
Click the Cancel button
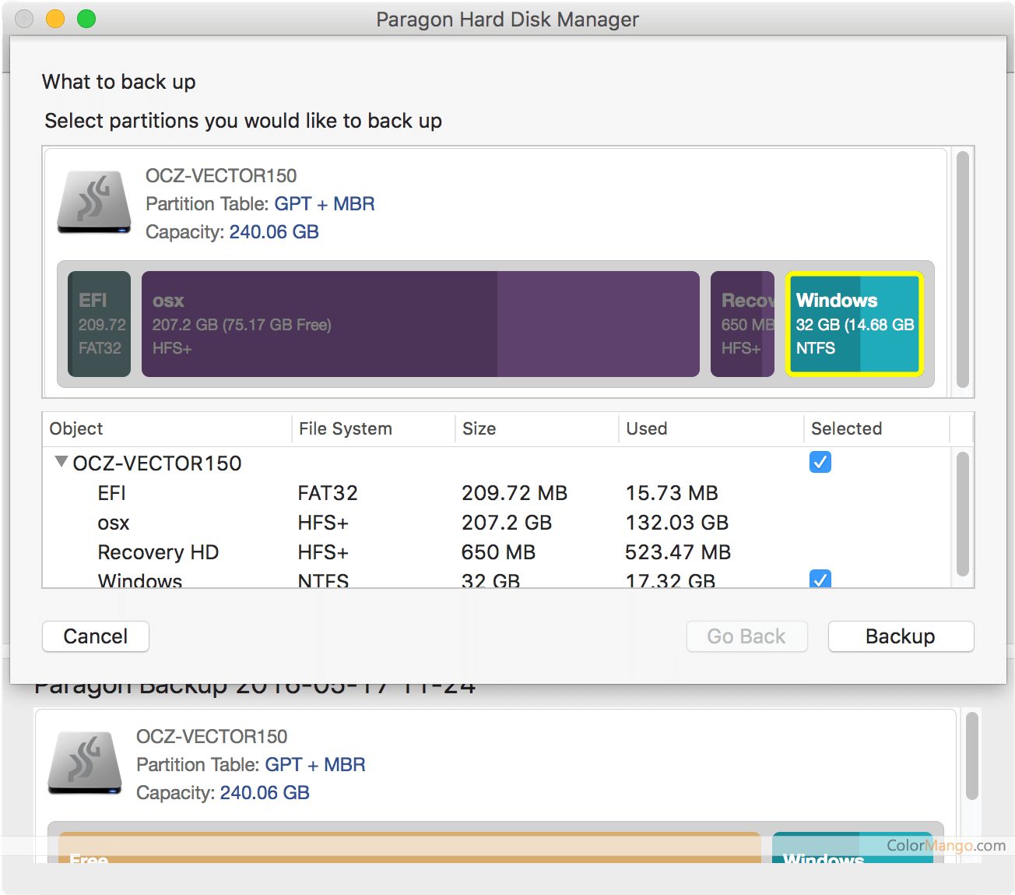[96, 636]
